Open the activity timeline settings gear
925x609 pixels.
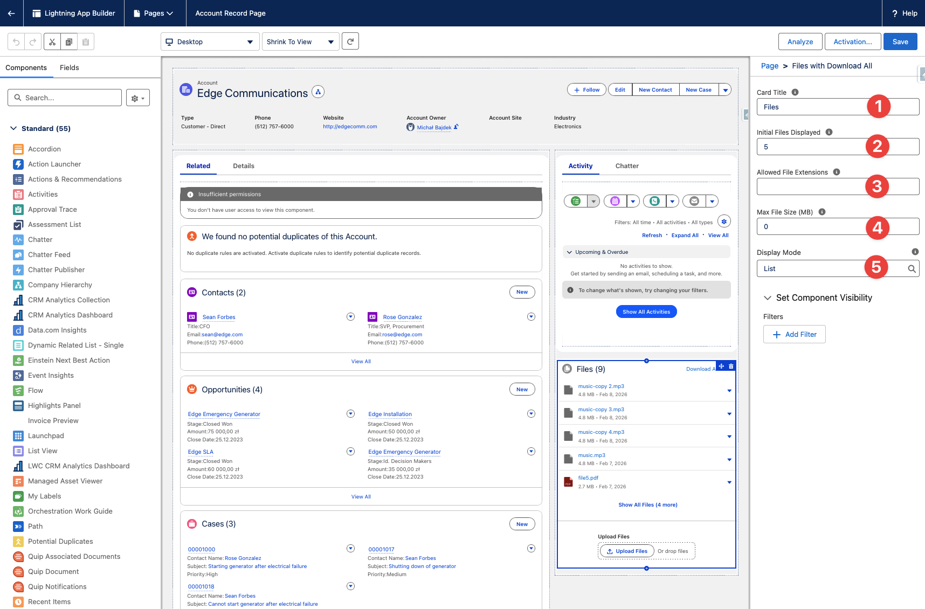tap(724, 221)
